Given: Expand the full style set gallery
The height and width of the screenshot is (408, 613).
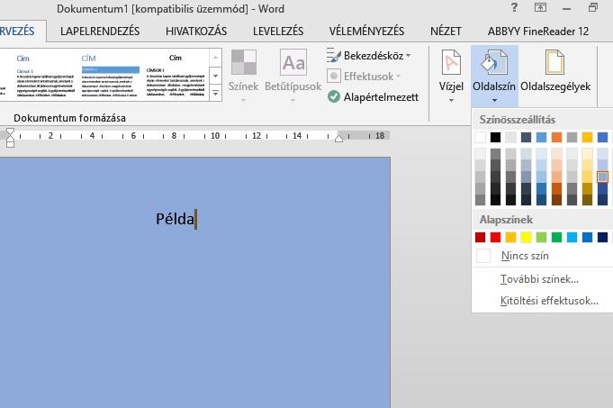Looking at the screenshot, I should point(215,93).
